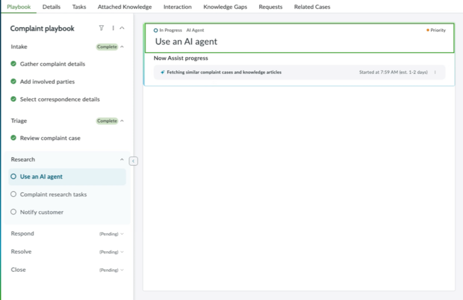Image resolution: width=463 pixels, height=300 pixels.
Task: Click the Fetching similar complaint cases progress text
Action: pos(224,72)
